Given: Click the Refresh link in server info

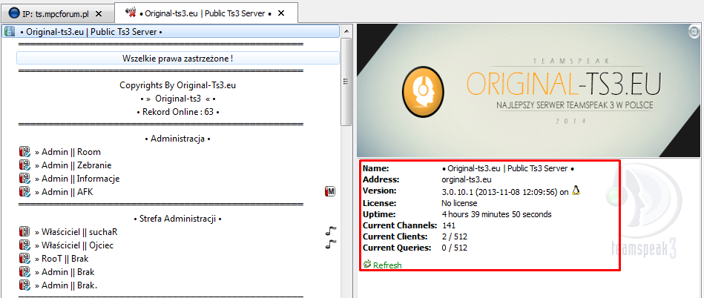Looking at the screenshot, I should coord(387,265).
